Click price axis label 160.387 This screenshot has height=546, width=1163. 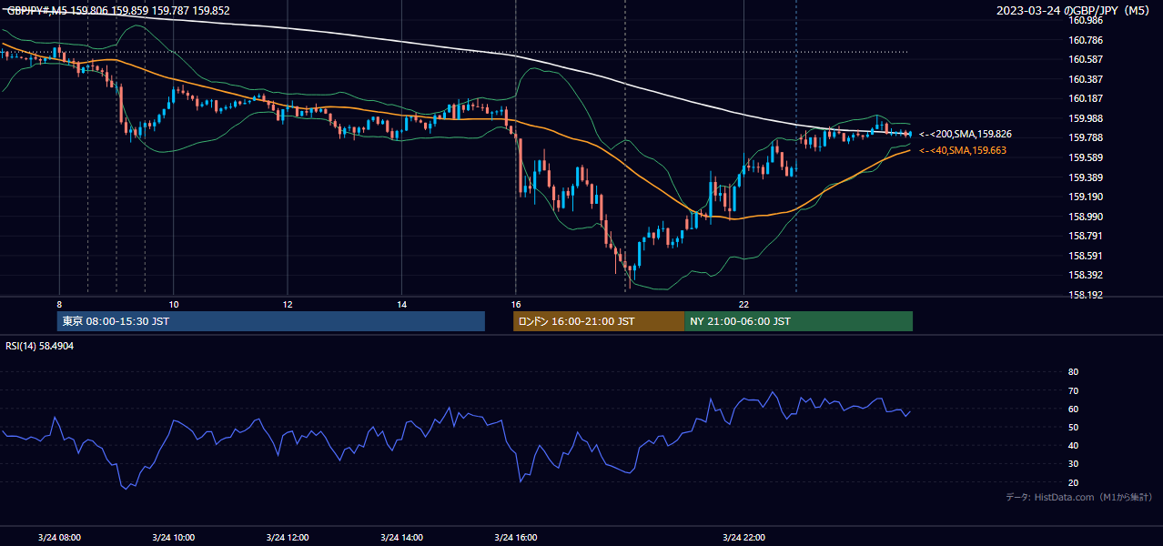point(1085,79)
